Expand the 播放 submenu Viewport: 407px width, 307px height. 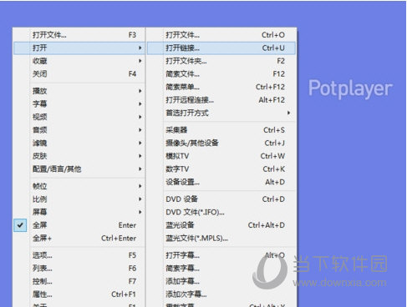(79, 91)
